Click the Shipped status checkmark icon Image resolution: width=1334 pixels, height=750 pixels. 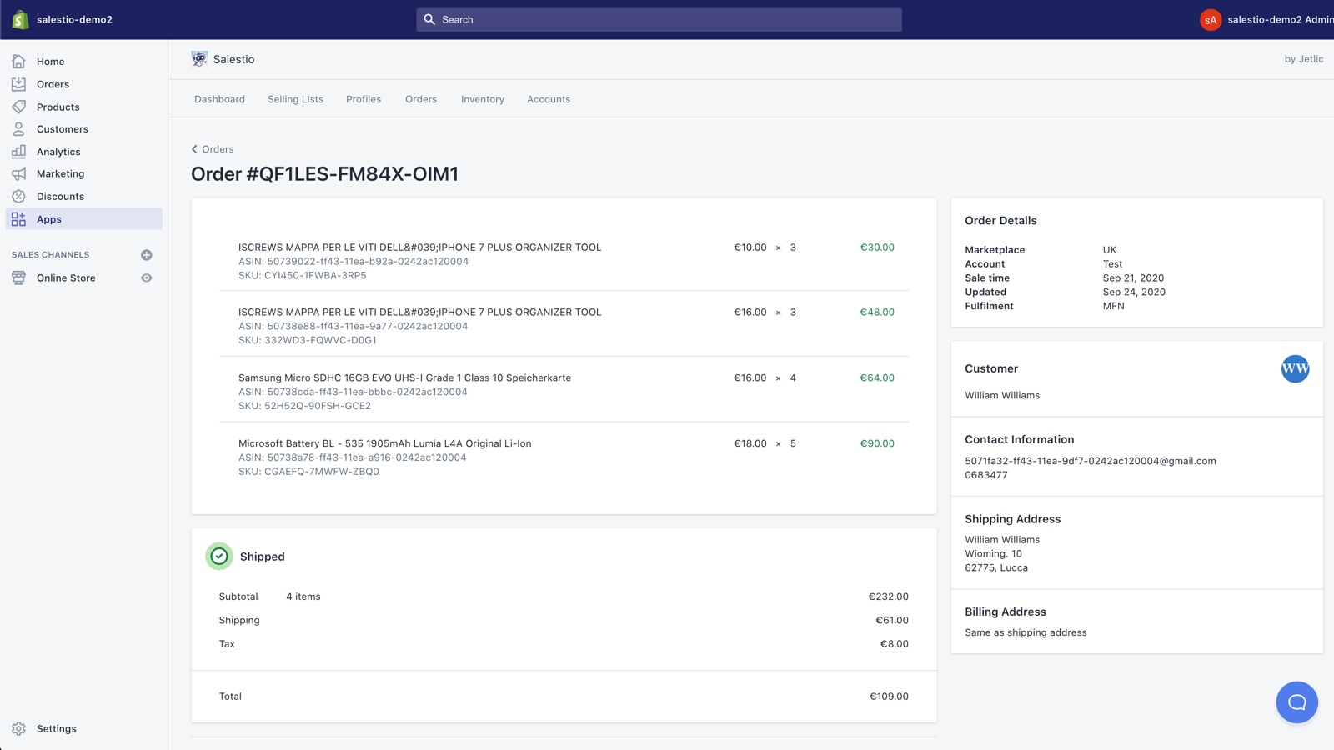[x=218, y=556]
